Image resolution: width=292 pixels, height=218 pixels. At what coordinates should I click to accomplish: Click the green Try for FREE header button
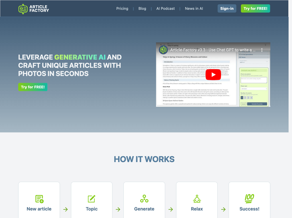pyautogui.click(x=255, y=8)
